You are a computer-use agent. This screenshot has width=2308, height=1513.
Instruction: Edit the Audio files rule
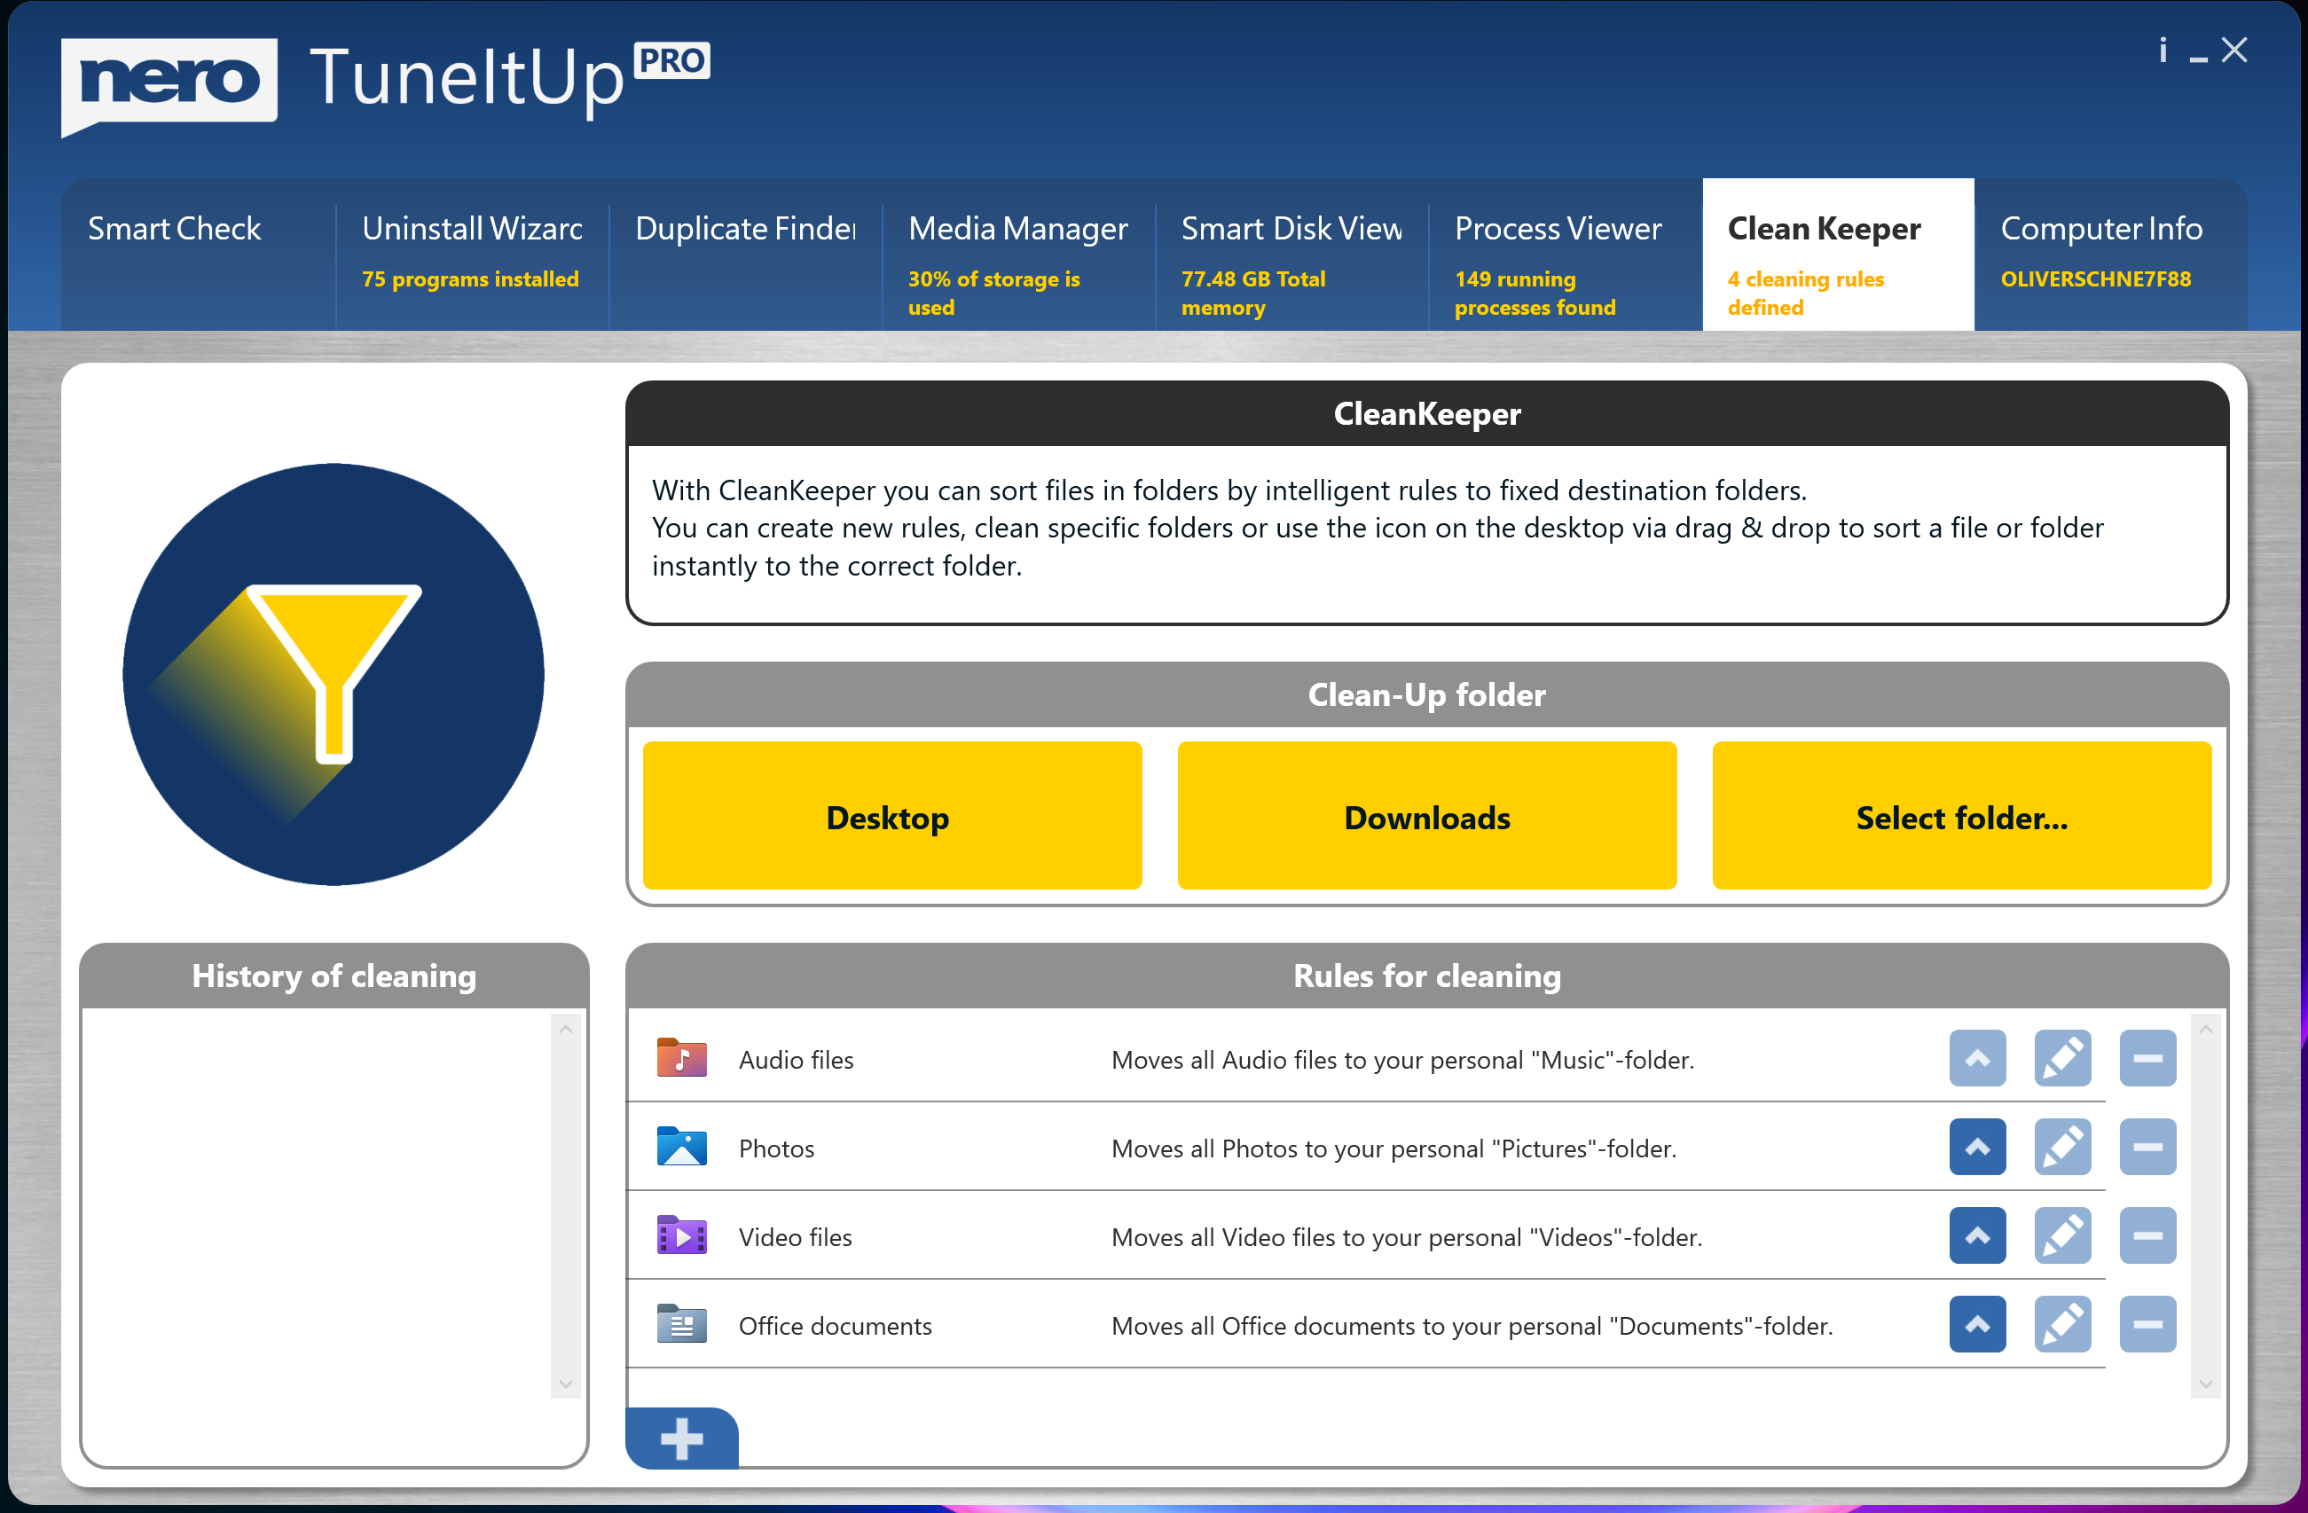2061,1058
